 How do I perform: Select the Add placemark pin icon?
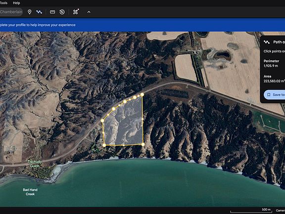[30, 12]
